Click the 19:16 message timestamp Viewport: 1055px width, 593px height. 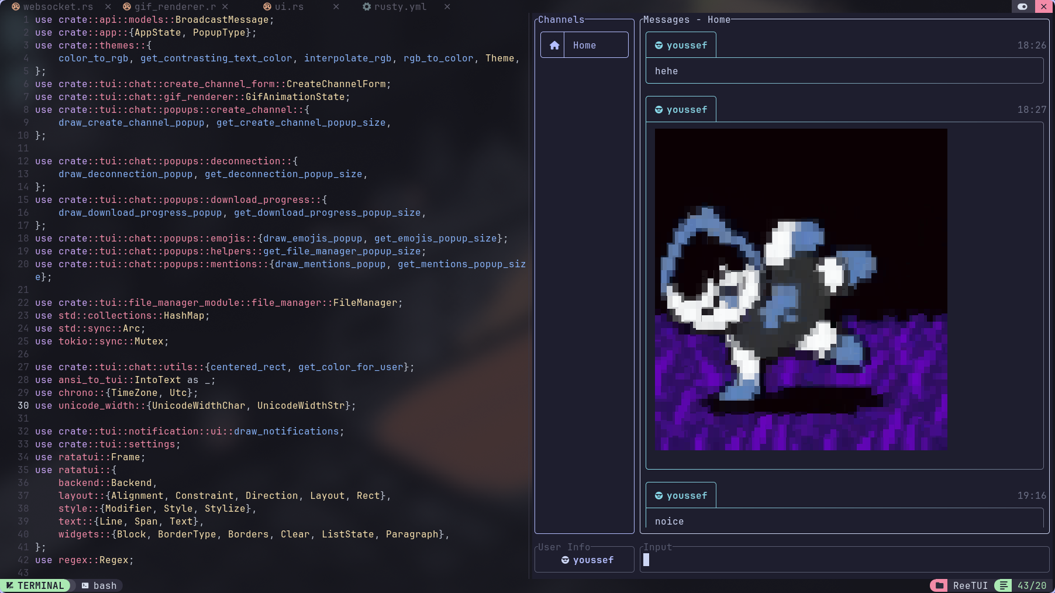[1032, 495]
